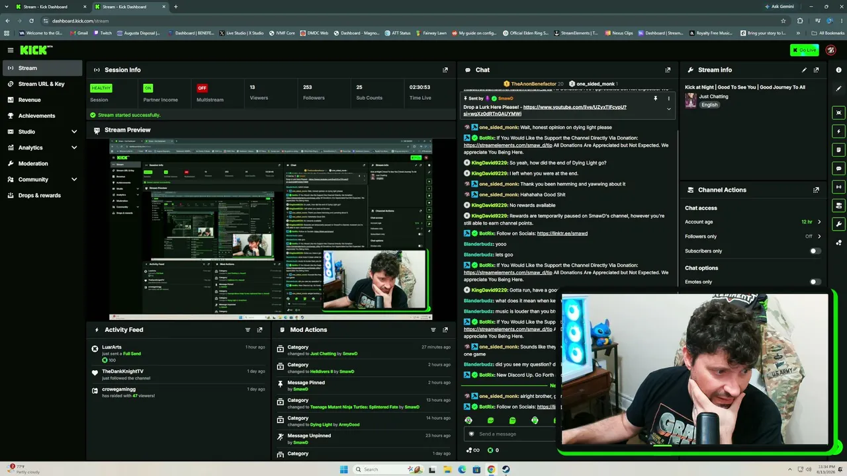The width and height of the screenshot is (847, 476).
Task: Expand the Analytics sidebar section
Action: pos(74,147)
